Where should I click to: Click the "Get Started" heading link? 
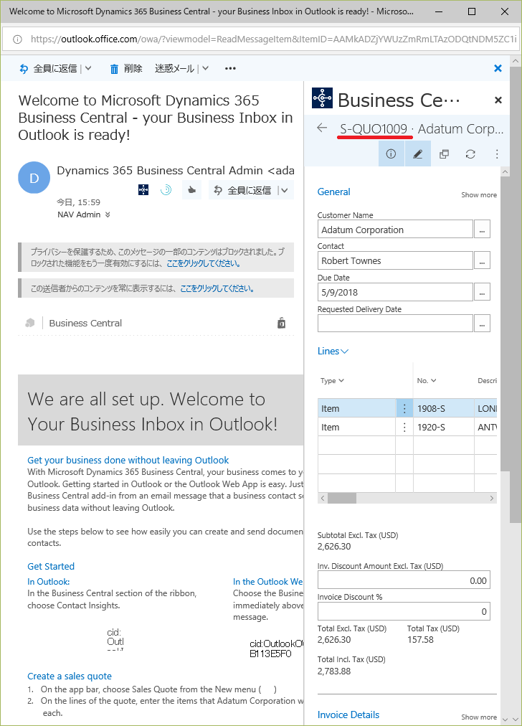click(51, 566)
